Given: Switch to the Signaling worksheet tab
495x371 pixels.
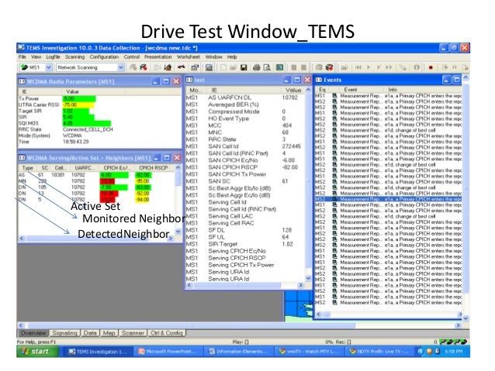Looking at the screenshot, I should (x=64, y=333).
